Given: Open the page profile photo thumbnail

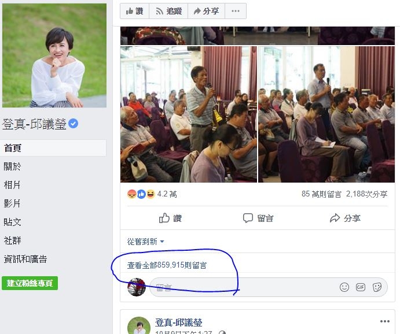Looking at the screenshot, I should click(54, 55).
